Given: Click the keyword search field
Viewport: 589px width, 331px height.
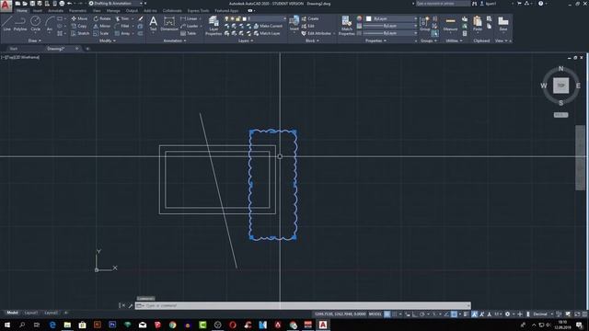Looking at the screenshot, I should (x=443, y=4).
